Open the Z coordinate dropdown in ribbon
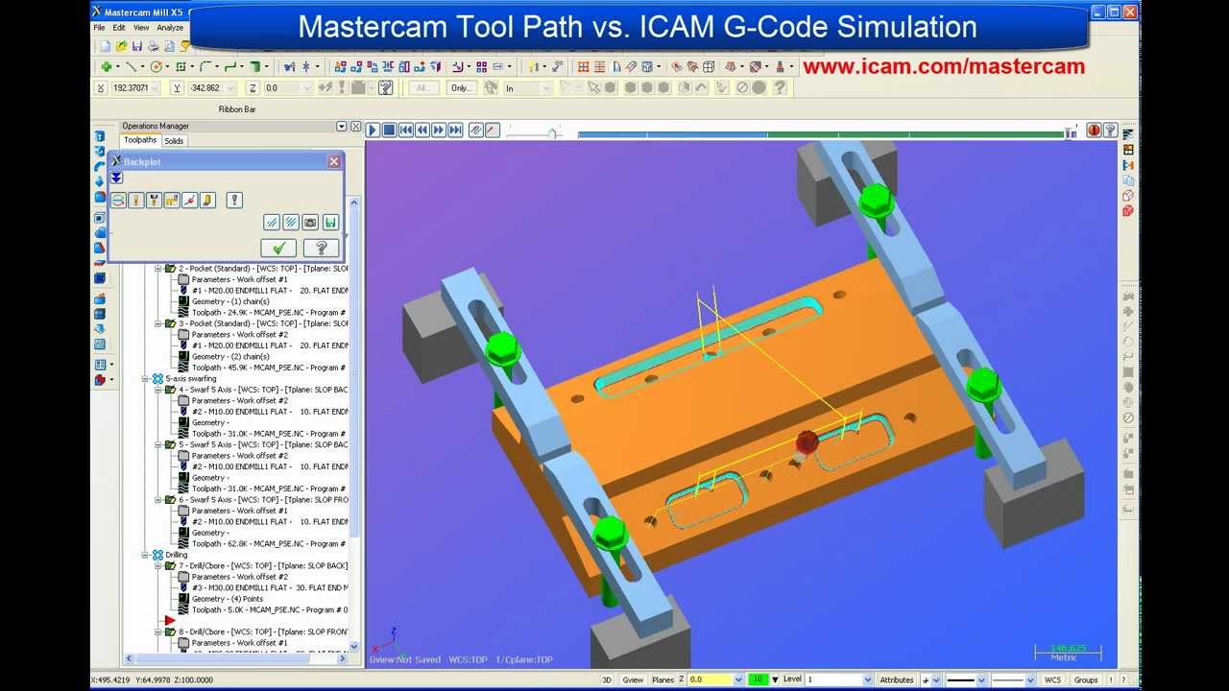This screenshot has height=691, width=1229. (307, 88)
